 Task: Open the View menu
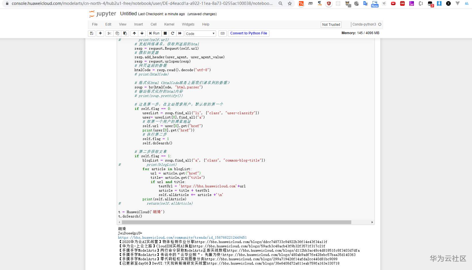[x=123, y=24]
